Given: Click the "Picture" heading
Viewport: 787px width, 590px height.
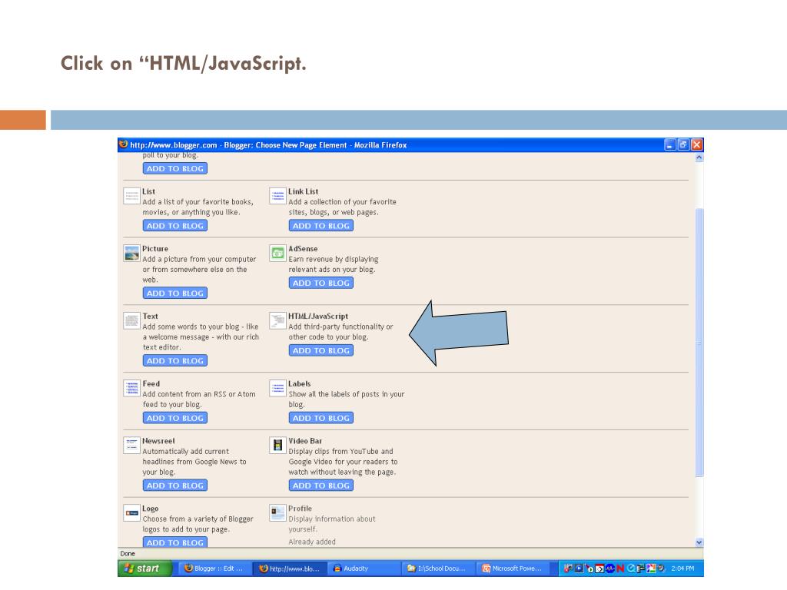Looking at the screenshot, I should pyautogui.click(x=155, y=249).
